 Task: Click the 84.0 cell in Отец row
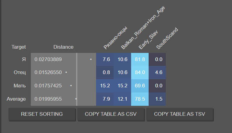click(140, 73)
